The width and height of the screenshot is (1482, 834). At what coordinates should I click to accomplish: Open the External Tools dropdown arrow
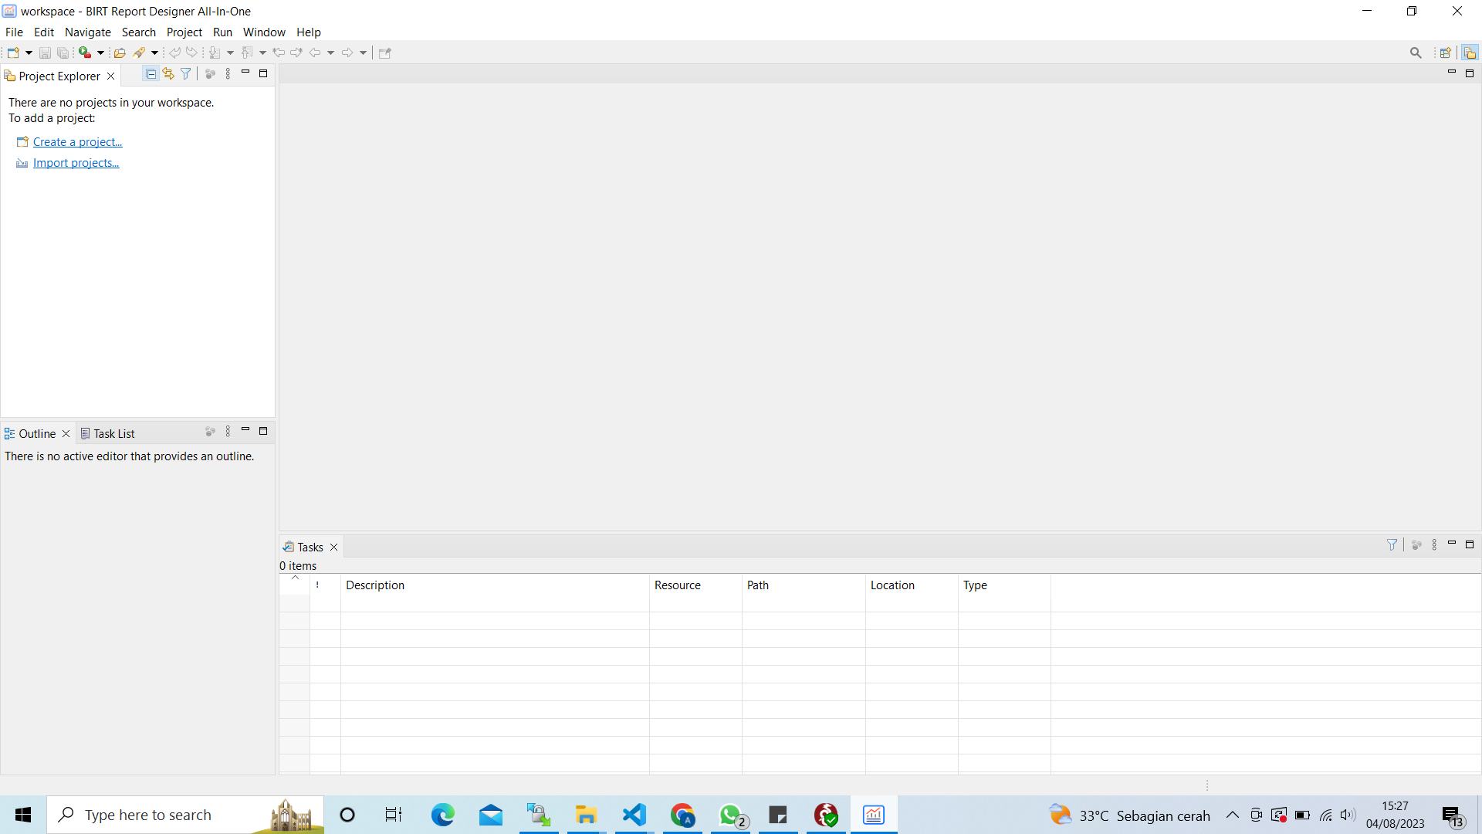coord(100,53)
